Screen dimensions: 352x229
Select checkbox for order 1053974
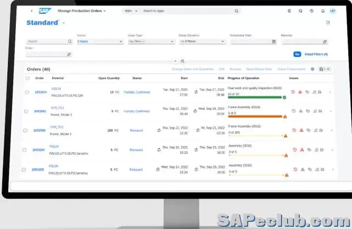point(27,92)
